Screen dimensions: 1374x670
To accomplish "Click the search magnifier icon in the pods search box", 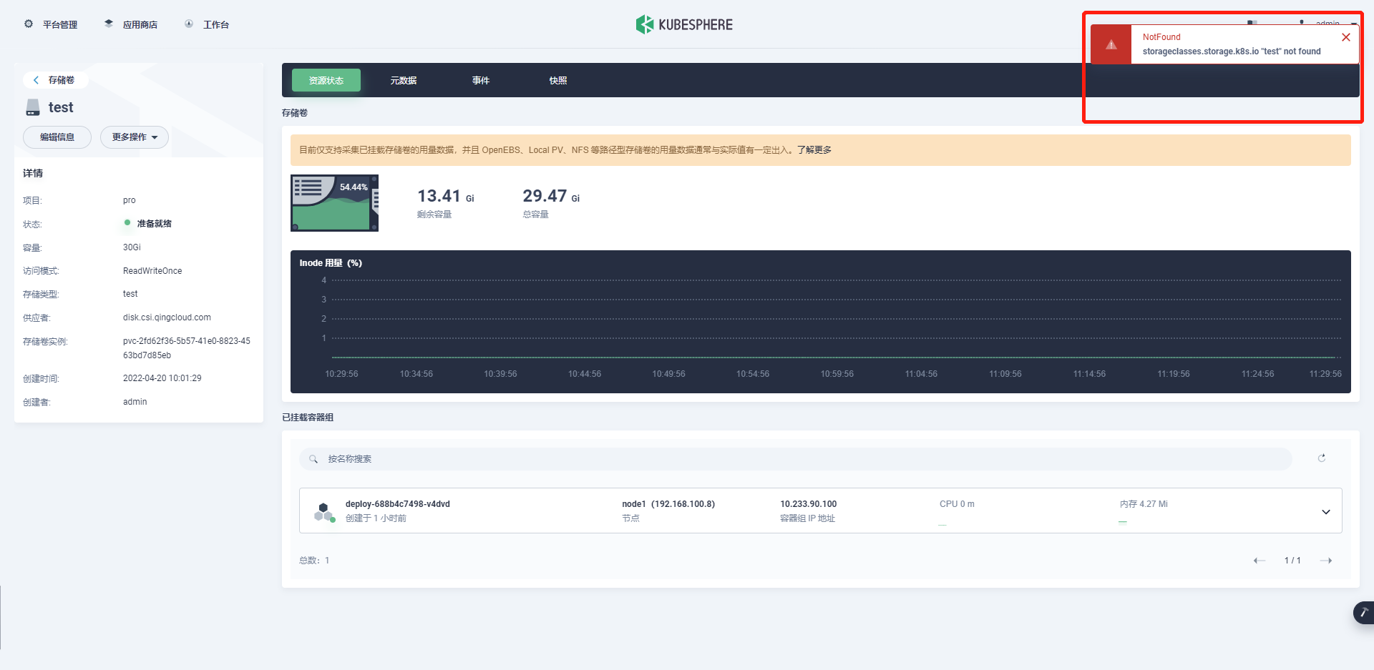I will (313, 458).
